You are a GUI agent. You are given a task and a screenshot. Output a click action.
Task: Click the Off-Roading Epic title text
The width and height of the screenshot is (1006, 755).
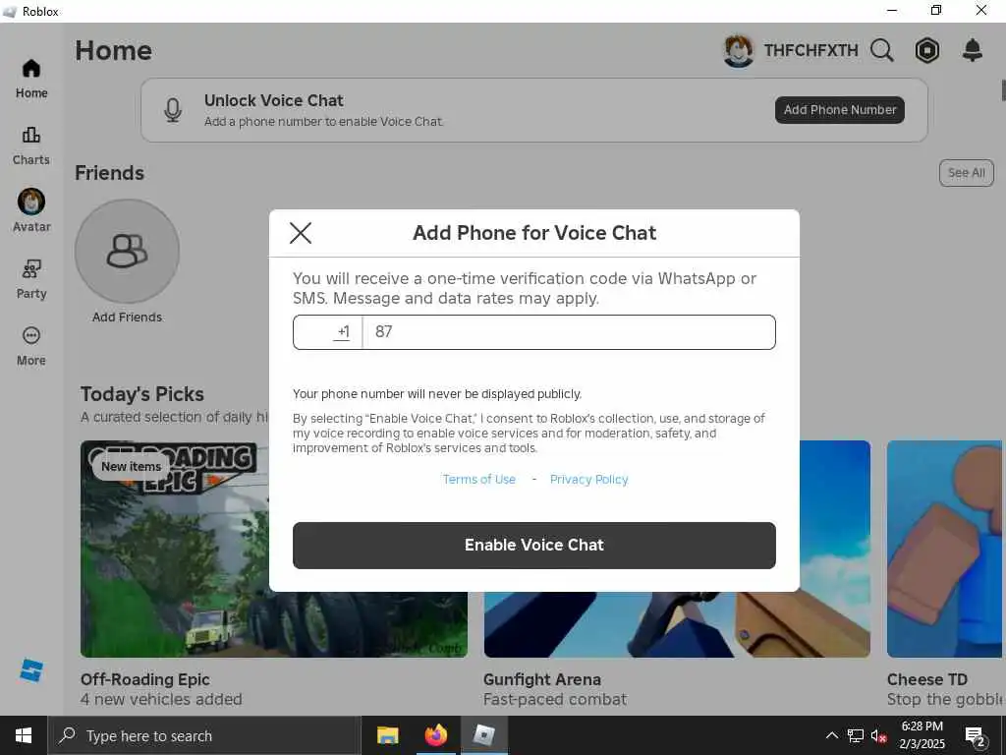pos(145,679)
